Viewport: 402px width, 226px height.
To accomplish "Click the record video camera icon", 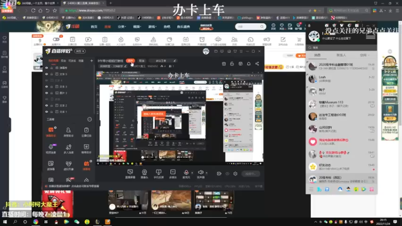I will coord(219,174).
